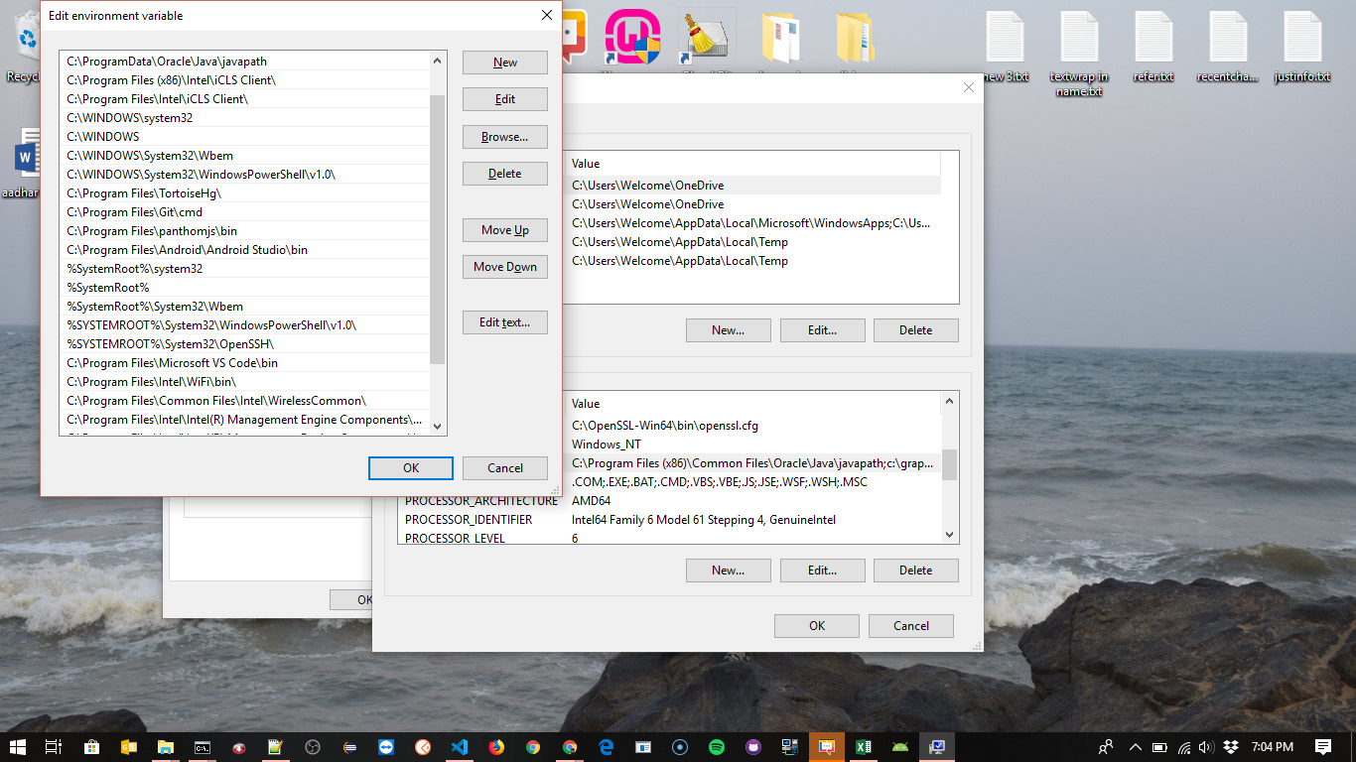This screenshot has width=1356, height=762.
Task: Open the Action Center notifications icon
Action: click(1322, 746)
